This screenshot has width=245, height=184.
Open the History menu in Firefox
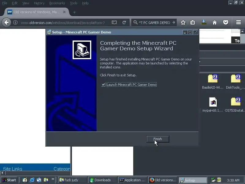39,3
